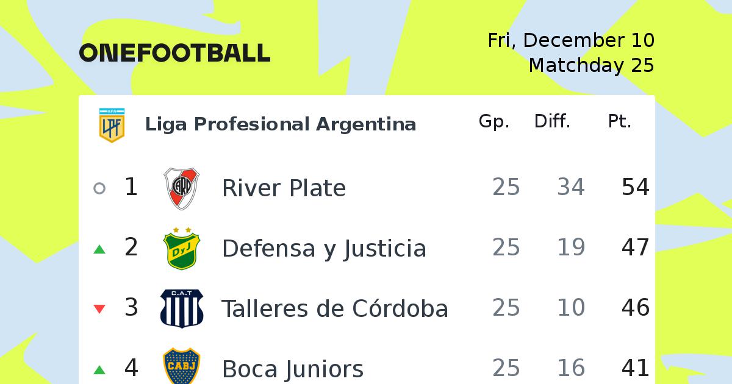Click the Diff. column header

tap(552, 122)
